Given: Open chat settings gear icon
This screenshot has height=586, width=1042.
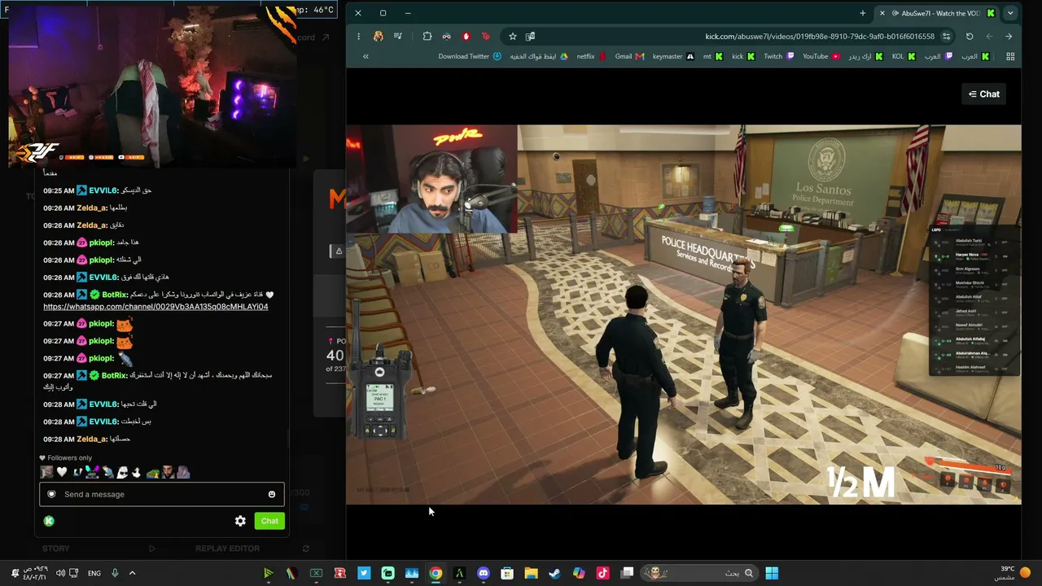Looking at the screenshot, I should (x=240, y=521).
